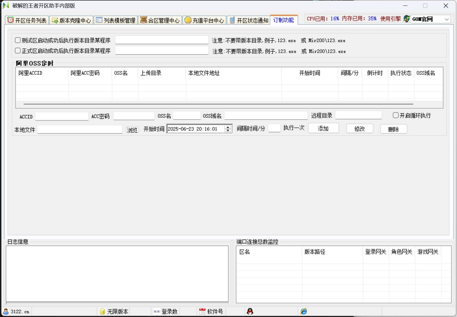Focus the 正式区 program path input field
The height and width of the screenshot is (317, 457).
[x=162, y=51]
